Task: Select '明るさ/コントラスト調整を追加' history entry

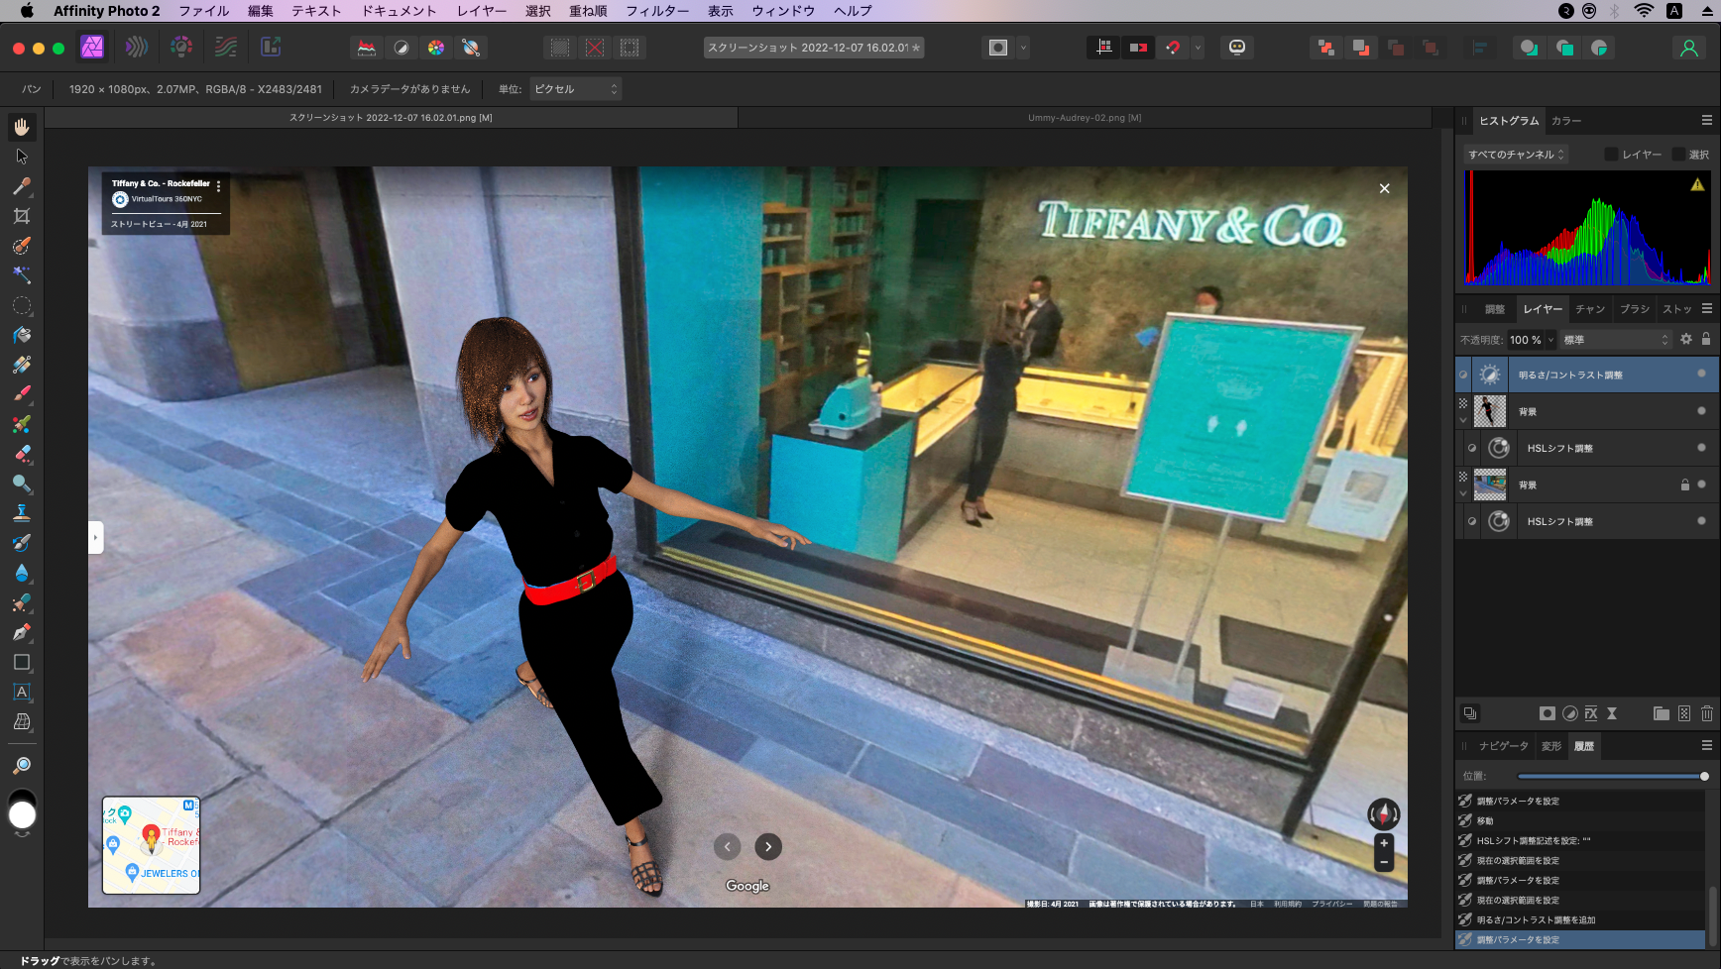Action: coord(1580,919)
